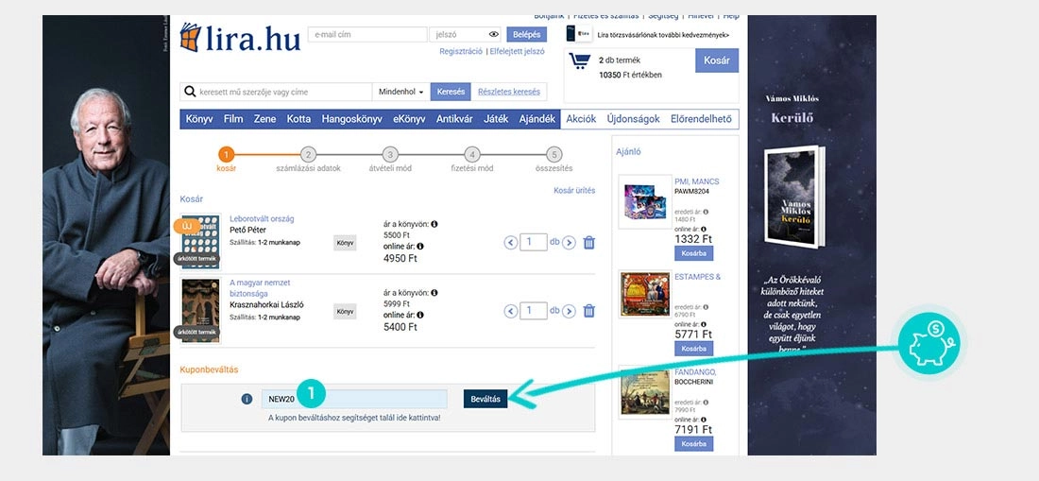Toggle password visibility eye icon
Screen dimensions: 1039x481
click(x=494, y=34)
